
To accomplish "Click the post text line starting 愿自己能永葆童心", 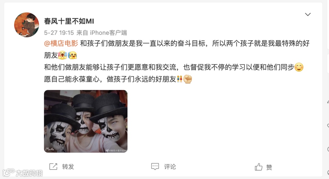I will point(118,79).
